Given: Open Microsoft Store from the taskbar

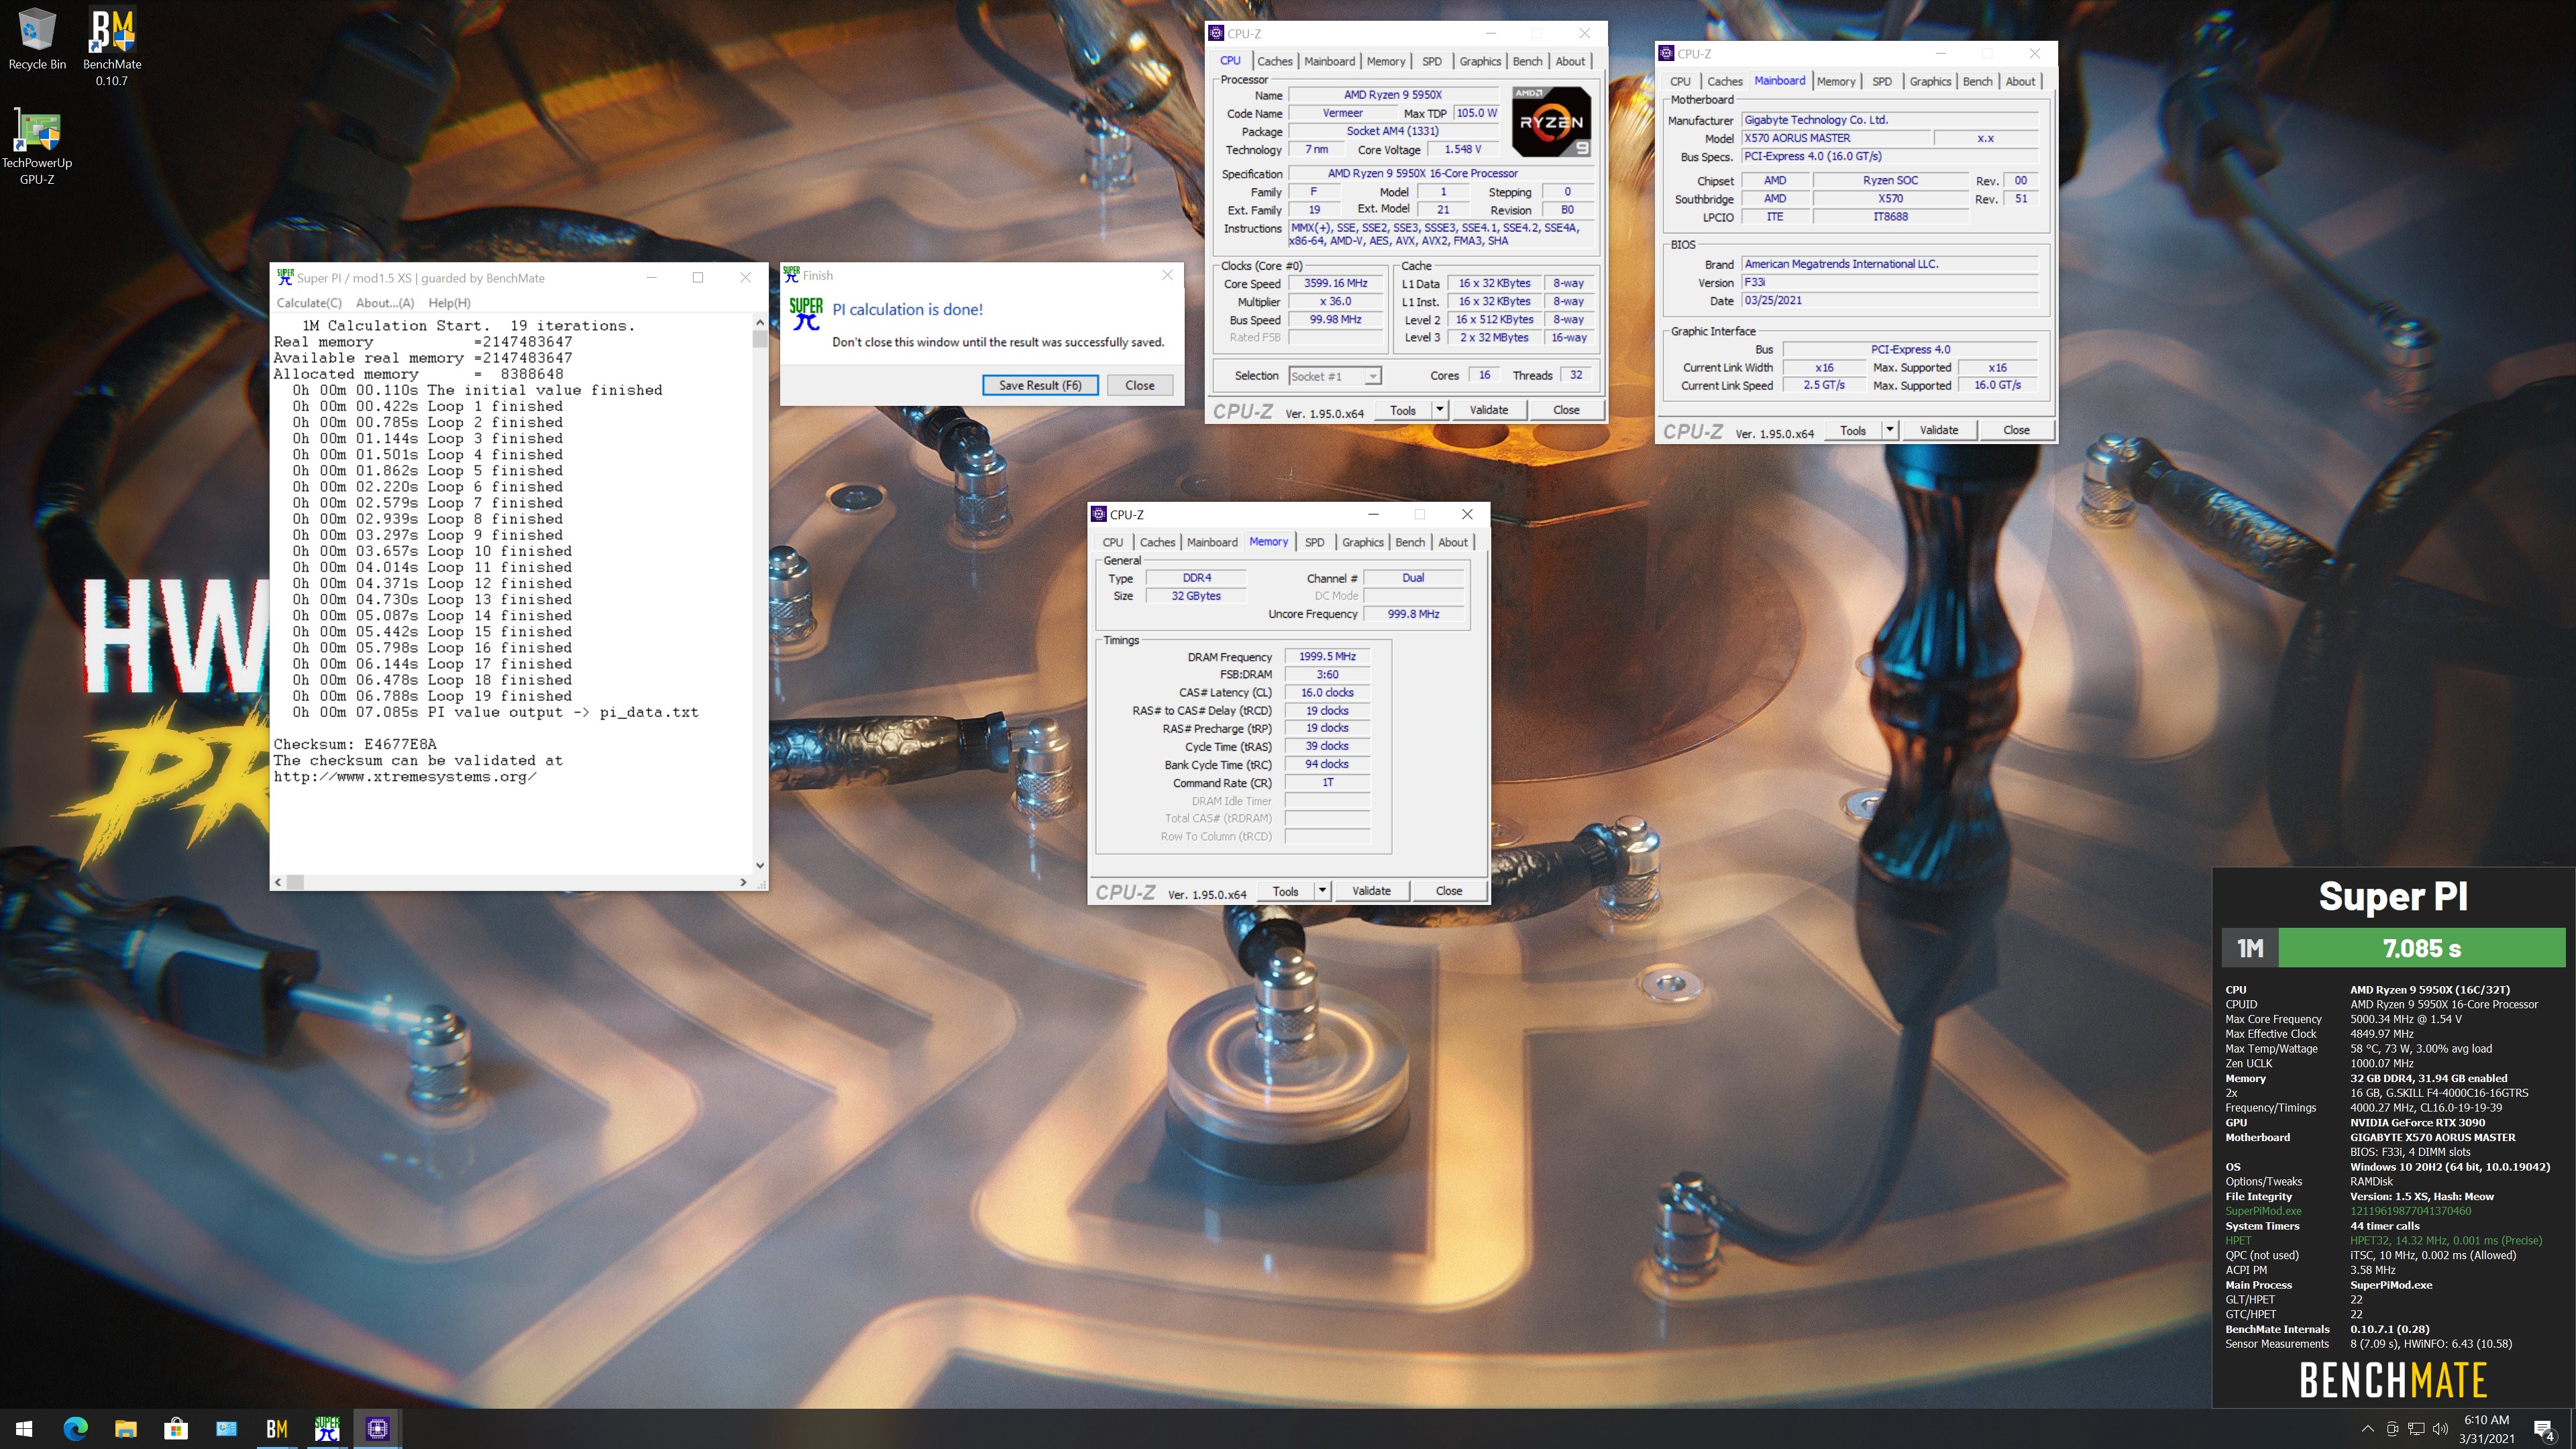Looking at the screenshot, I should pos(176,1428).
